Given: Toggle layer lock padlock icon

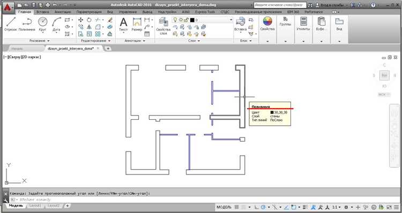Looking at the screenshot, I should [187, 20].
